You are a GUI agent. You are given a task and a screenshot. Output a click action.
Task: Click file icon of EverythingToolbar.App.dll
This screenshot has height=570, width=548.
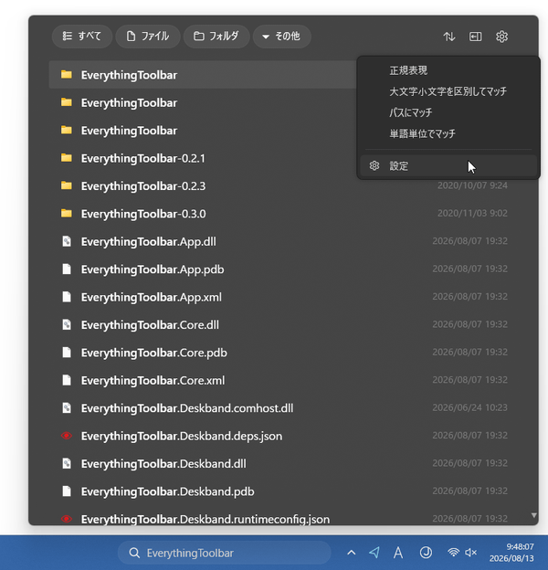(x=67, y=241)
